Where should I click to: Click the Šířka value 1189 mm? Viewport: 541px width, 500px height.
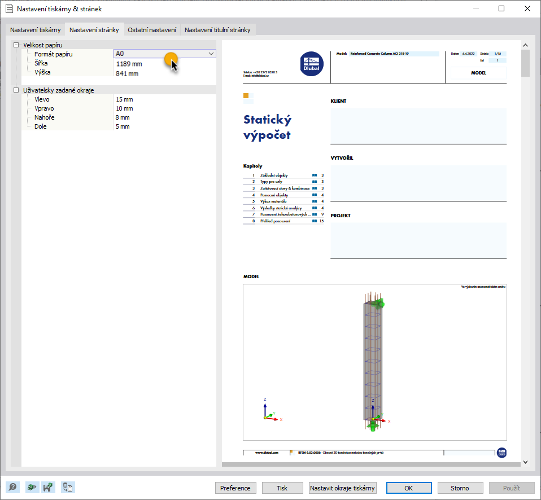coord(129,64)
